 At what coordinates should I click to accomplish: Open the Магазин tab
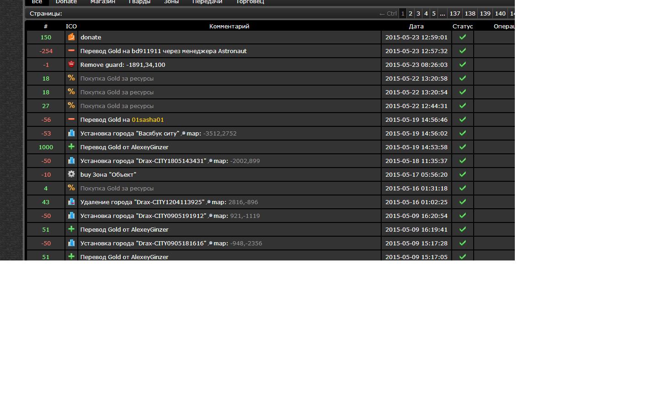pos(103,2)
